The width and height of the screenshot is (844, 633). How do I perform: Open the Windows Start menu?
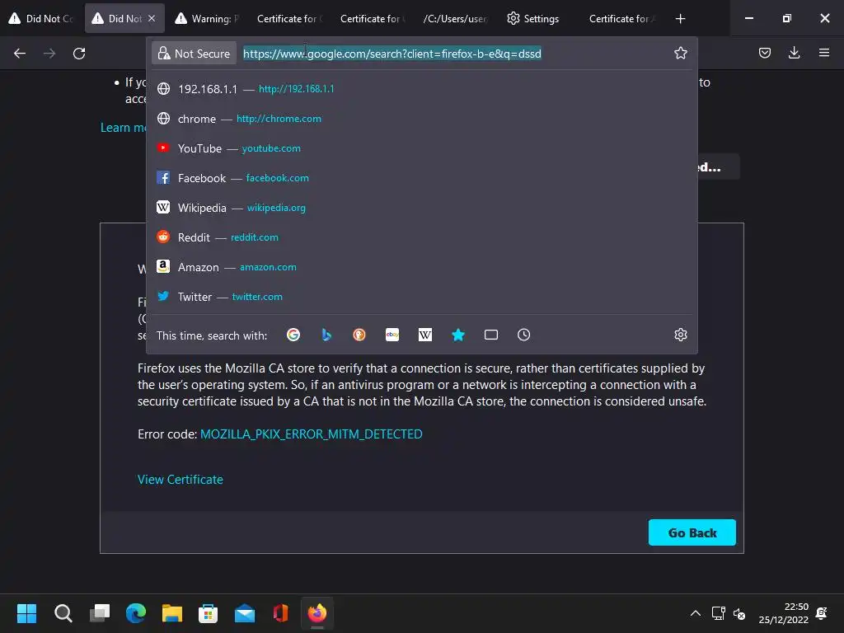(x=26, y=613)
